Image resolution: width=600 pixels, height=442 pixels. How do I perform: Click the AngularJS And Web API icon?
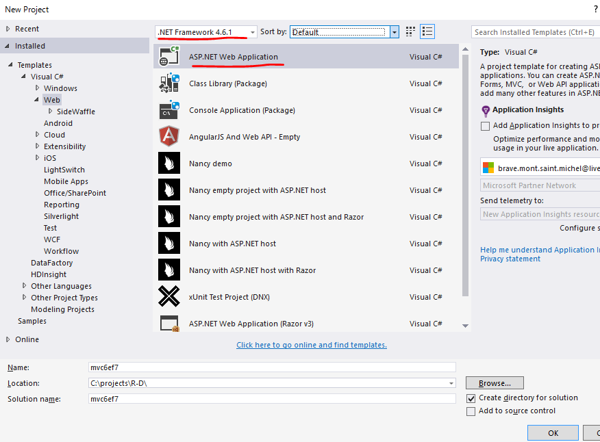click(x=169, y=137)
